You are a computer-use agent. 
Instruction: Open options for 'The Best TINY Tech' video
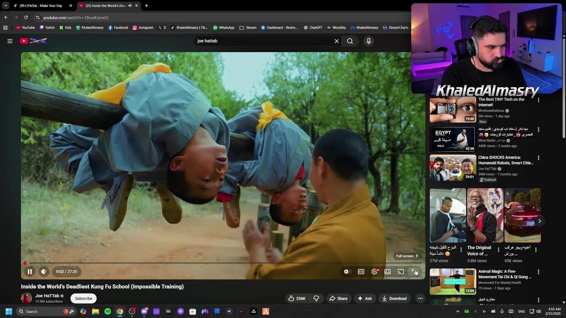coord(538,100)
